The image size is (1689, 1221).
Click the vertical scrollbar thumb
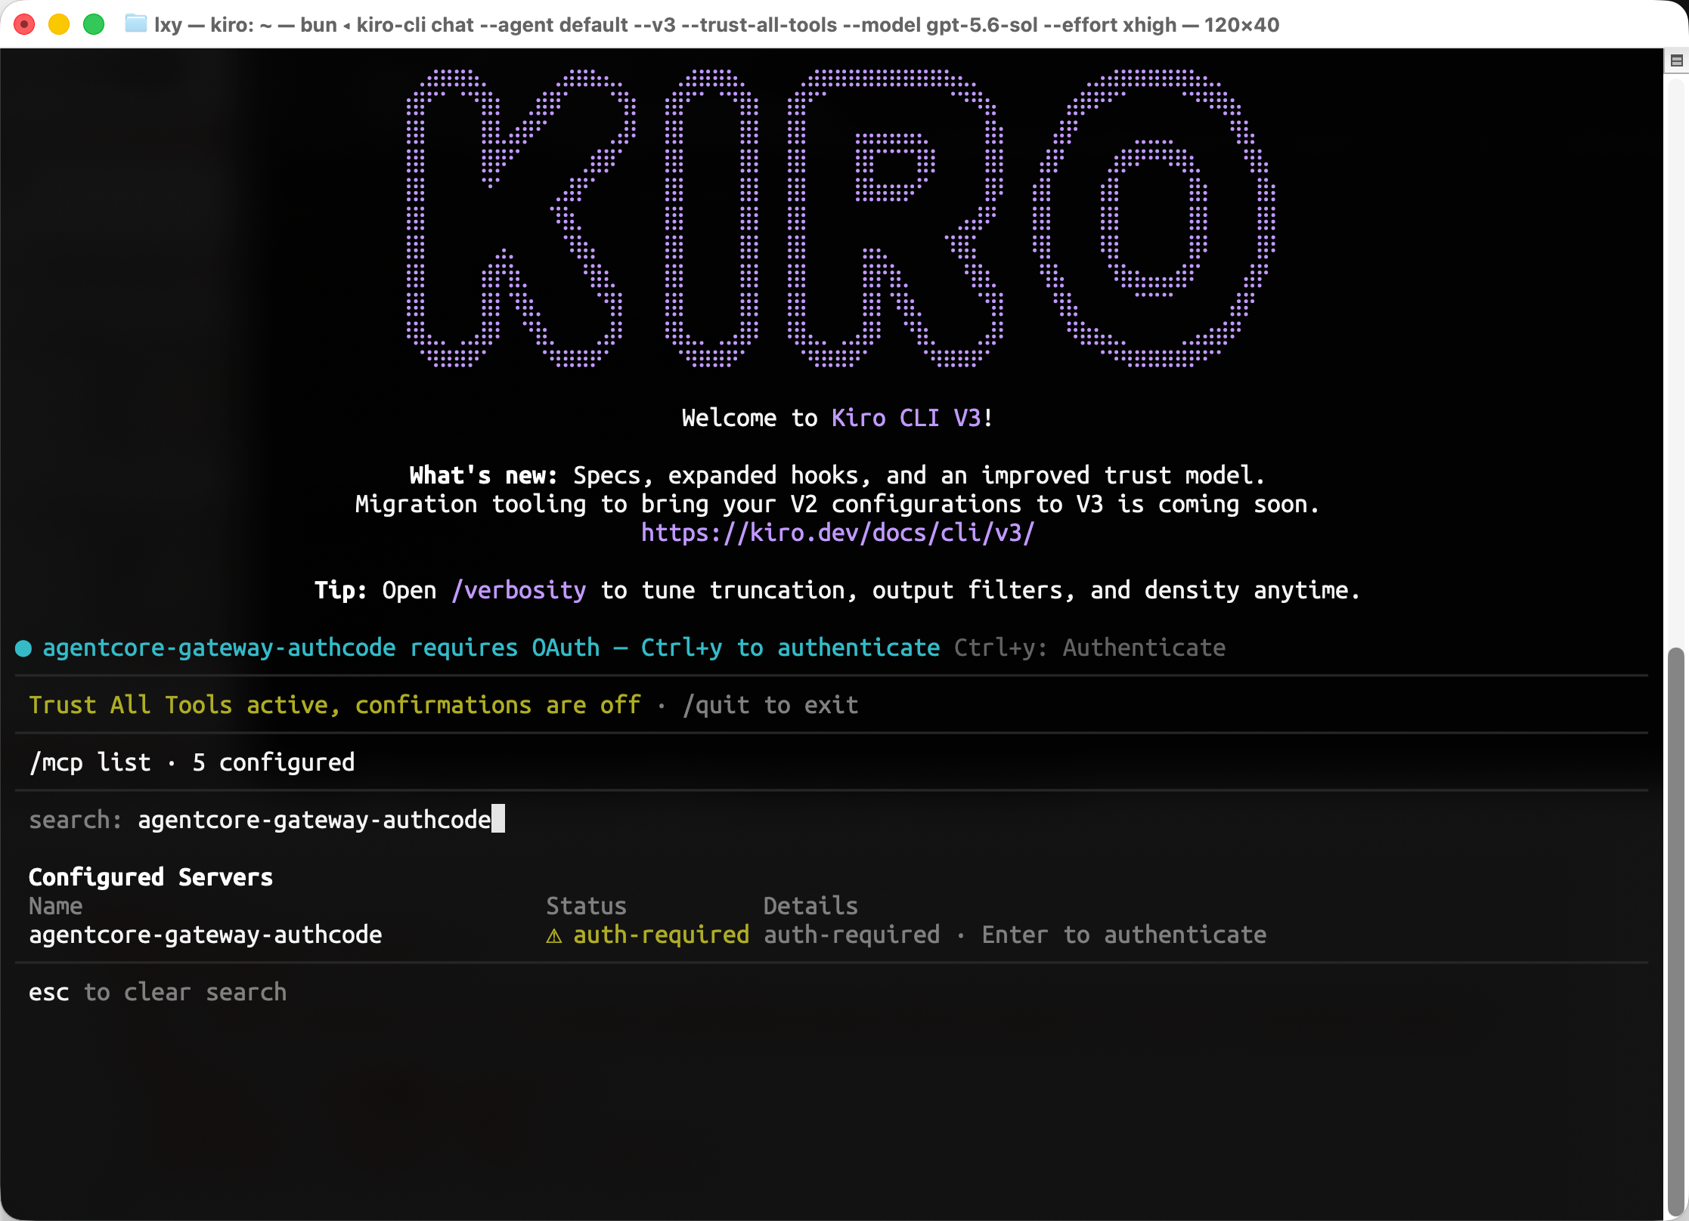tap(1676, 933)
